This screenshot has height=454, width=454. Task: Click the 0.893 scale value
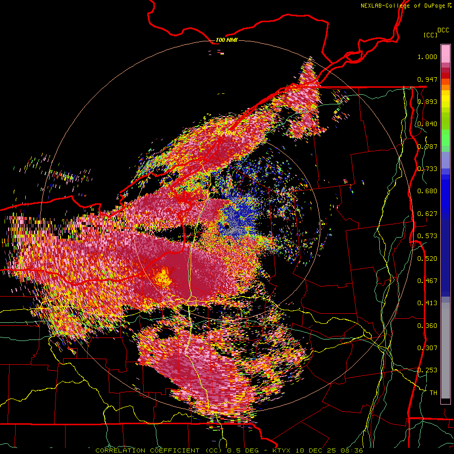[x=427, y=101]
